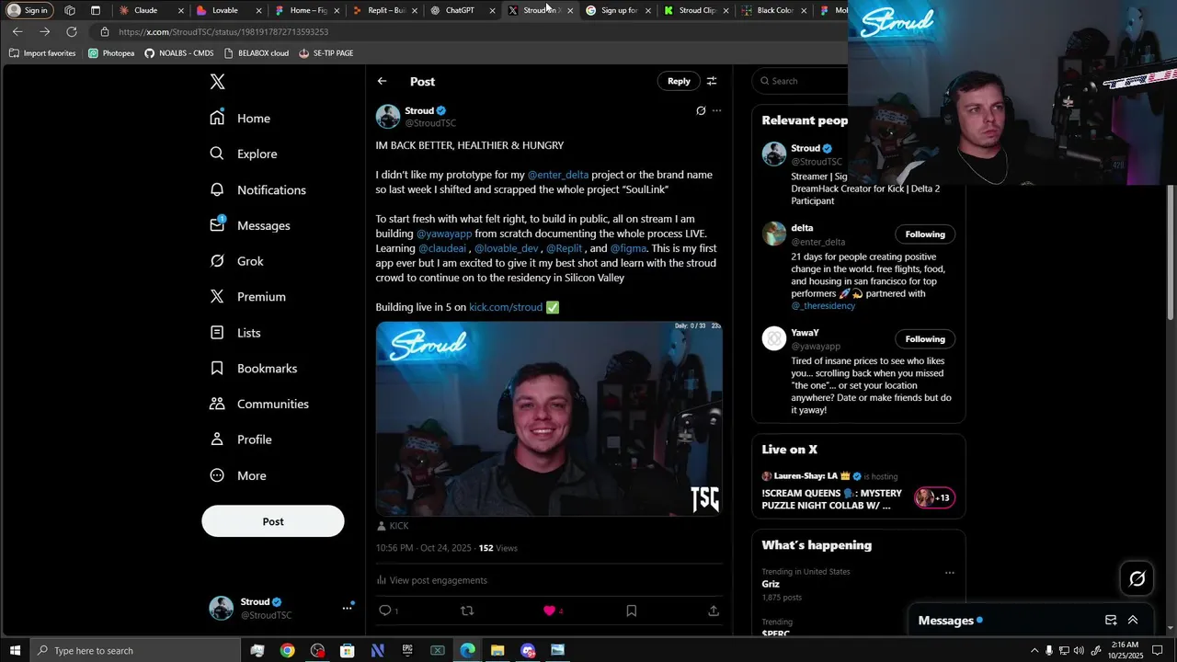Click the browser refresh button
This screenshot has height=662, width=1177.
coord(72,31)
